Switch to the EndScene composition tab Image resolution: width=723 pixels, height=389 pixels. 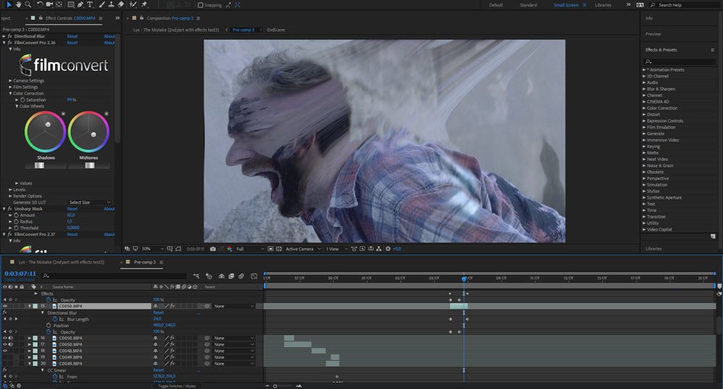coord(275,30)
